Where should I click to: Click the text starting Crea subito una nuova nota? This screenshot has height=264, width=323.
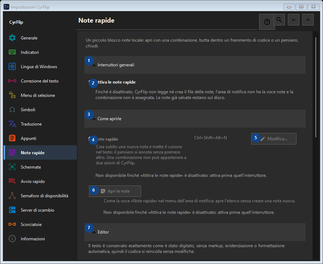click(141, 155)
